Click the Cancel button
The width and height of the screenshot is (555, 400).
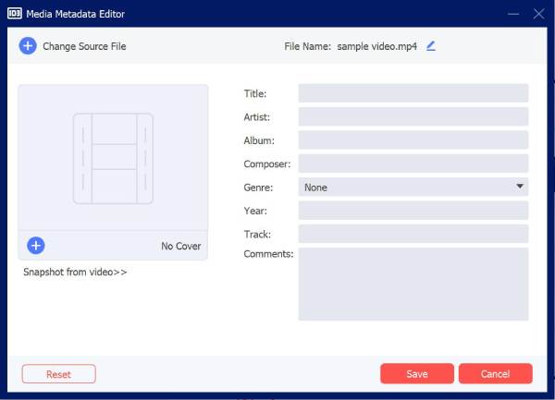[496, 373]
